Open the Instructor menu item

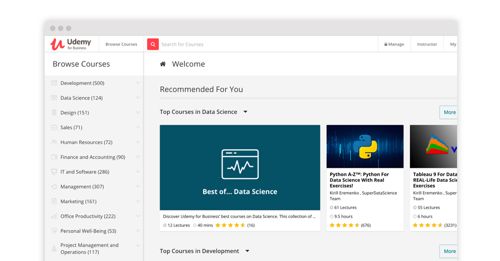427,44
